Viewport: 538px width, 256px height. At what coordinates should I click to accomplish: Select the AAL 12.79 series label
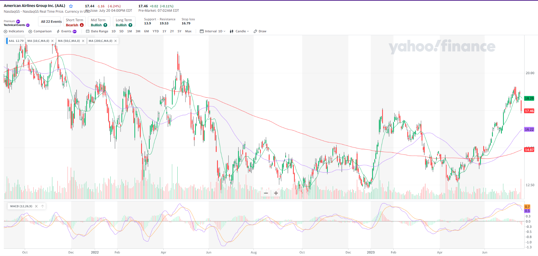16,41
